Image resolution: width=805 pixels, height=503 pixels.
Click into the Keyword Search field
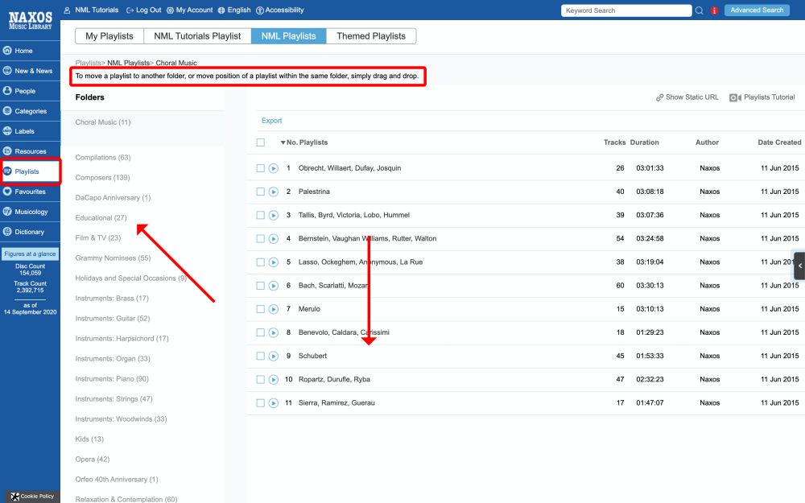pyautogui.click(x=626, y=10)
